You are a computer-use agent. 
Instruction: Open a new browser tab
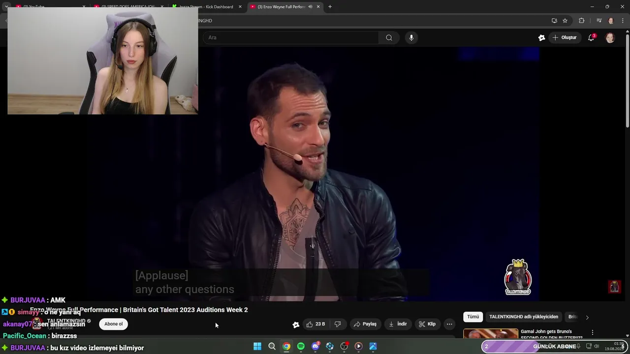pyautogui.click(x=330, y=7)
